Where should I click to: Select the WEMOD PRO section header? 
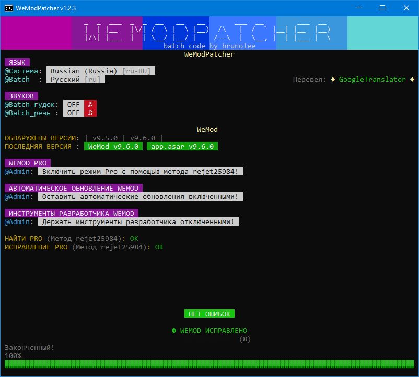coord(27,163)
